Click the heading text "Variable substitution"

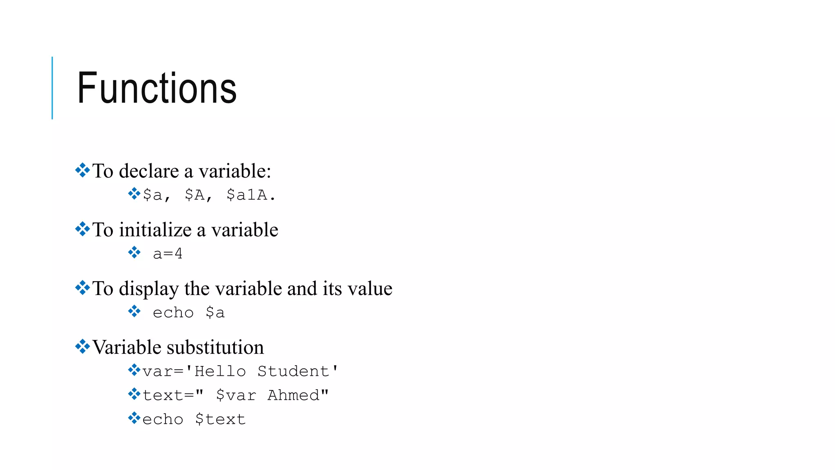click(178, 347)
